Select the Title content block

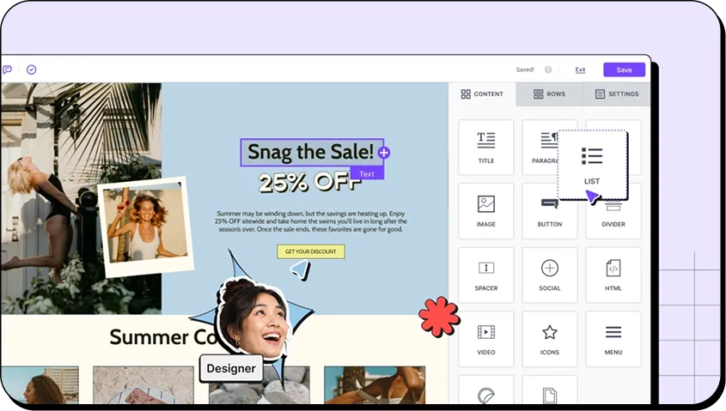pyautogui.click(x=486, y=147)
